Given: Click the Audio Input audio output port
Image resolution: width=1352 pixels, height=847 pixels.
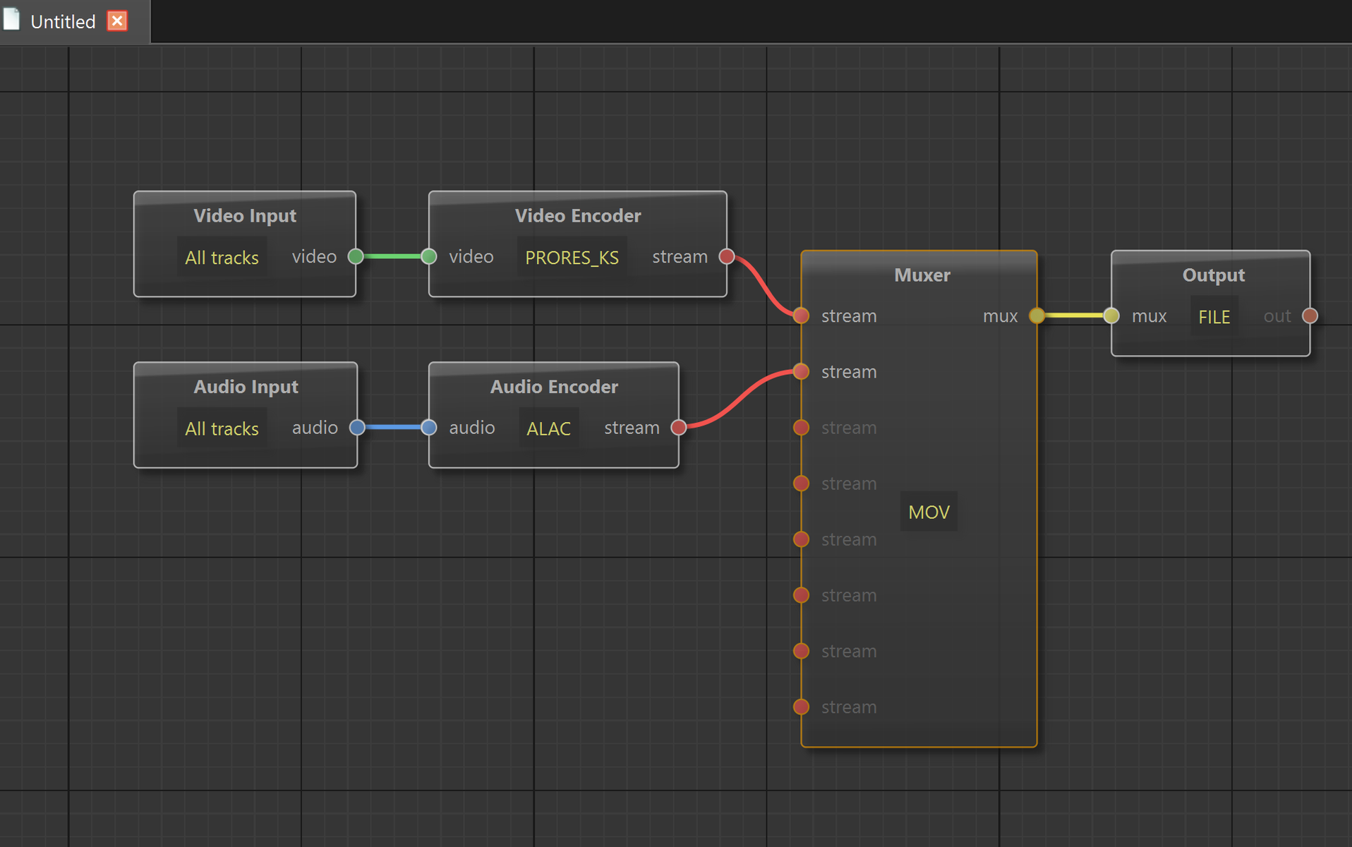Looking at the screenshot, I should pyautogui.click(x=357, y=427).
